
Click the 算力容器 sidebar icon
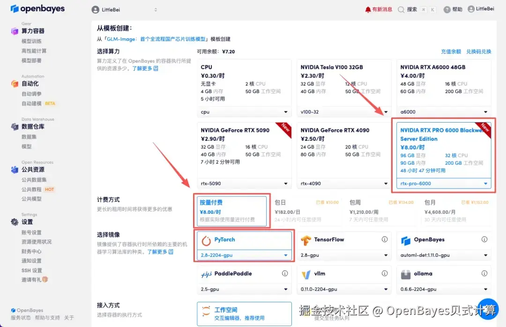(15, 31)
